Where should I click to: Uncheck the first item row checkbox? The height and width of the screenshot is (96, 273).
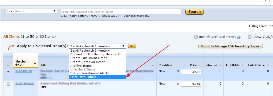point(8,72)
